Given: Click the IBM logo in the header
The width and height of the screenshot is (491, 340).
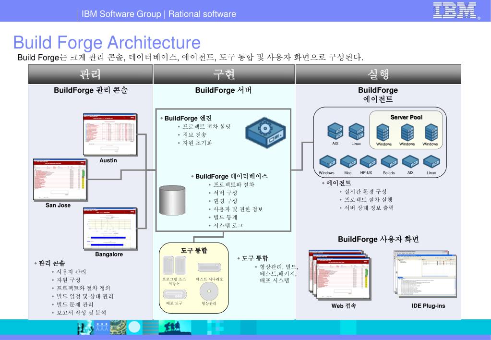Looking at the screenshot, I should (x=455, y=11).
